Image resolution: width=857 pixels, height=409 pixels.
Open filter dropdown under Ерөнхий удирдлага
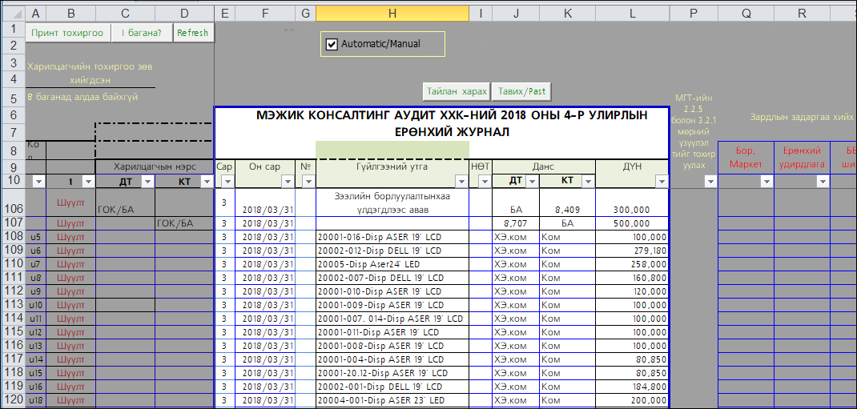pos(822,182)
